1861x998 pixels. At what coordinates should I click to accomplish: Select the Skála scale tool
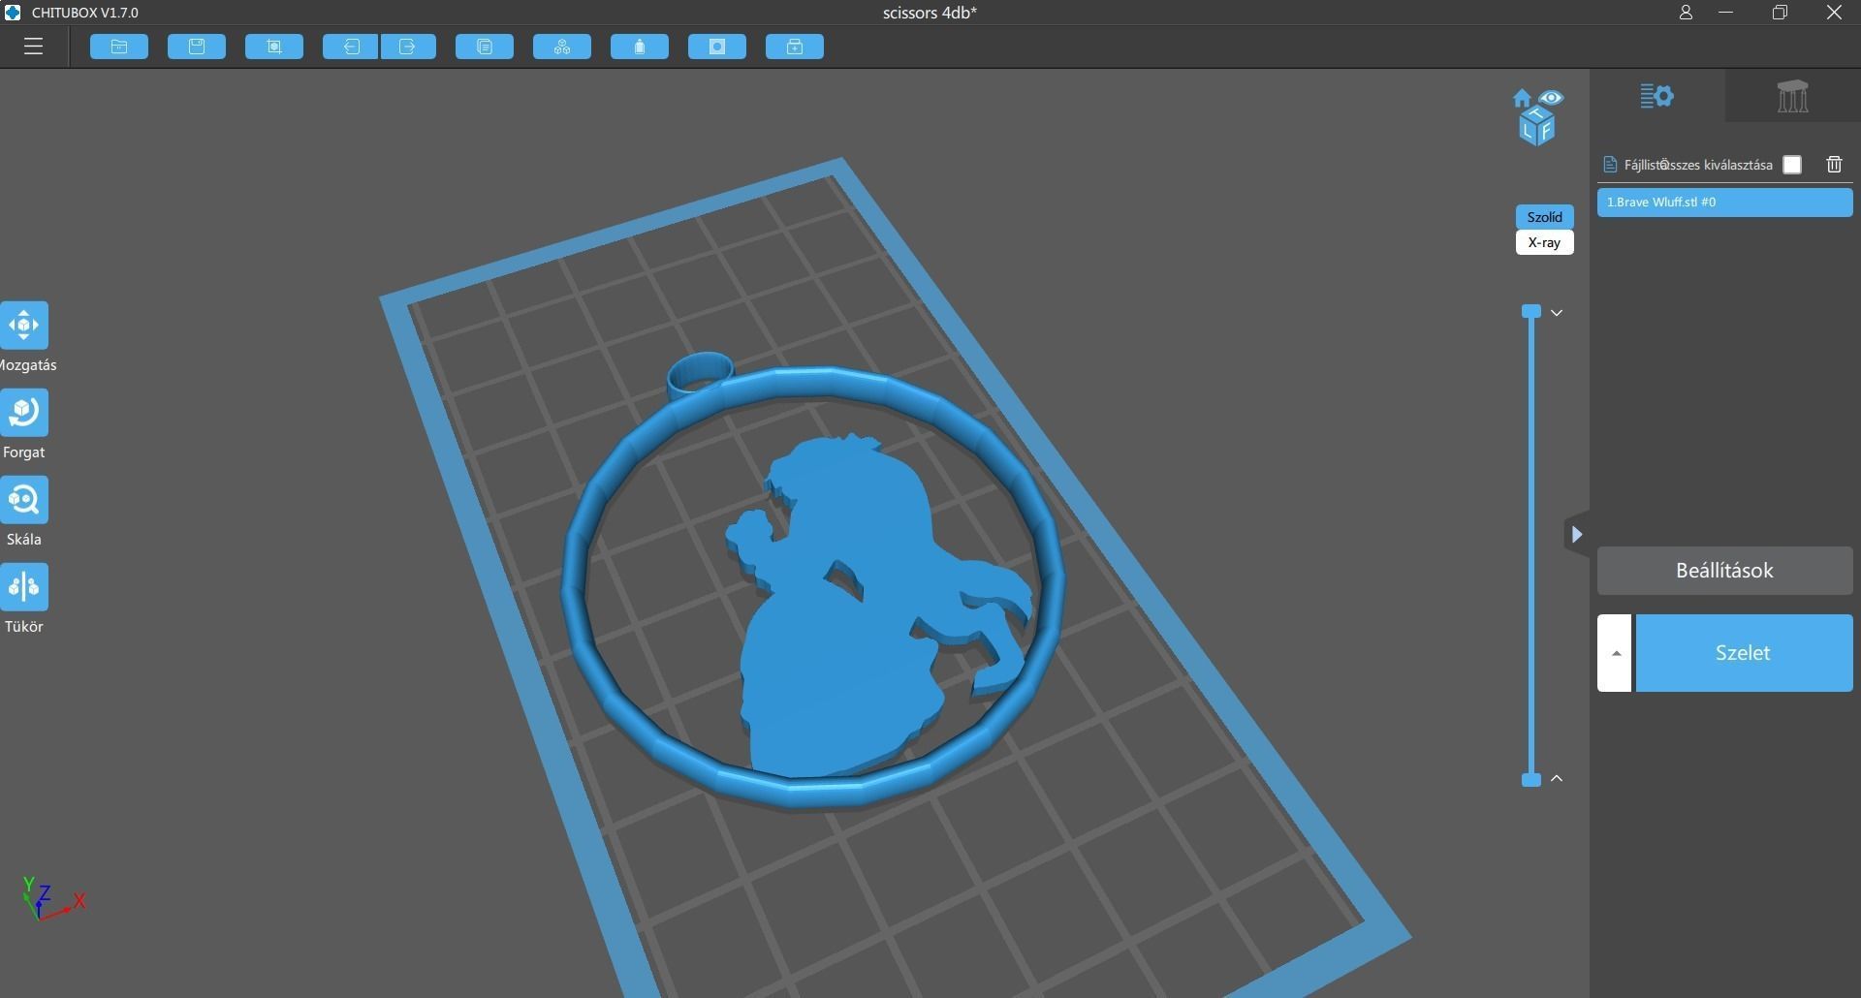(24, 500)
